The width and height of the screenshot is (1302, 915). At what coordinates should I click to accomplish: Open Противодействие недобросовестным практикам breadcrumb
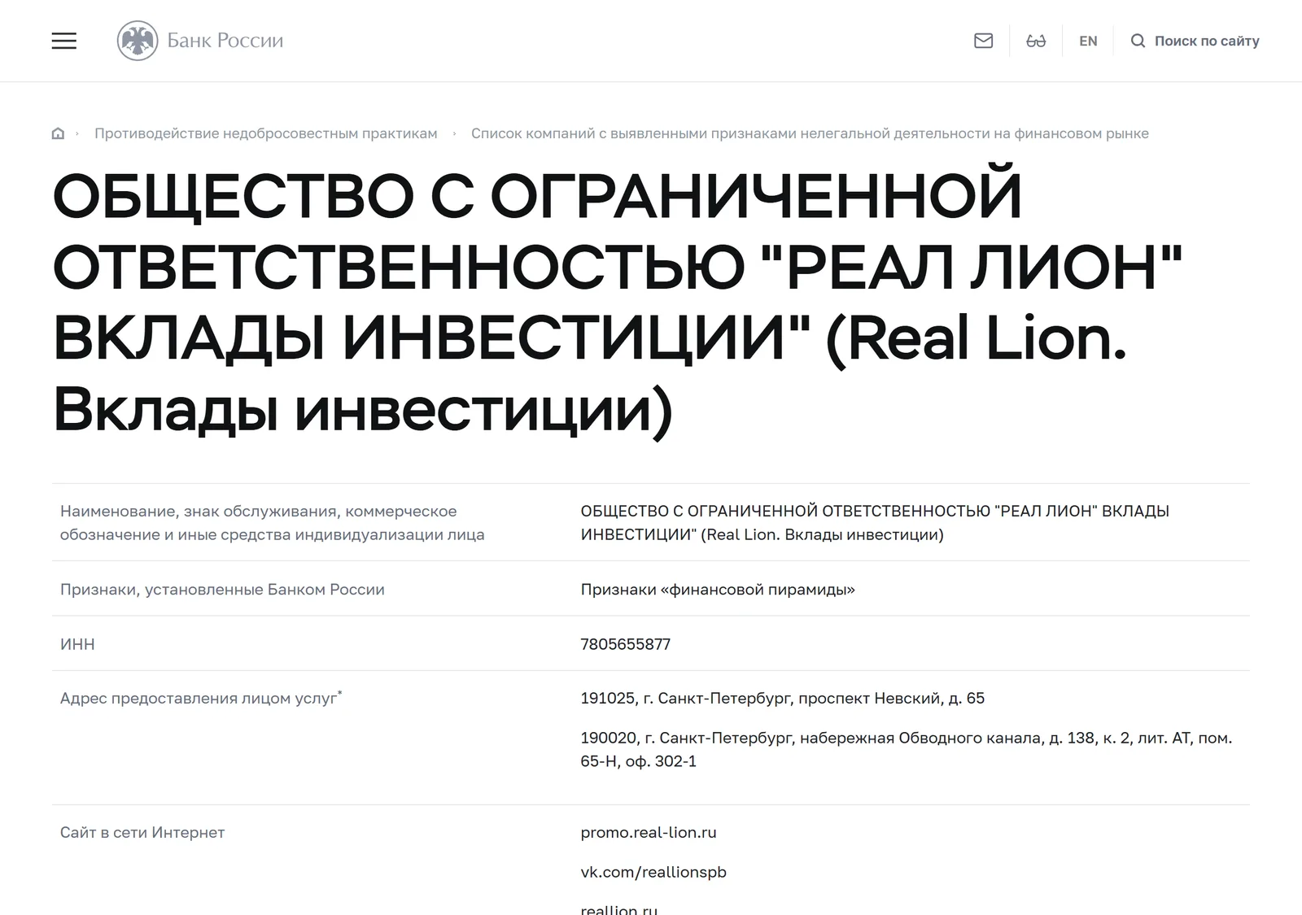pyautogui.click(x=265, y=133)
